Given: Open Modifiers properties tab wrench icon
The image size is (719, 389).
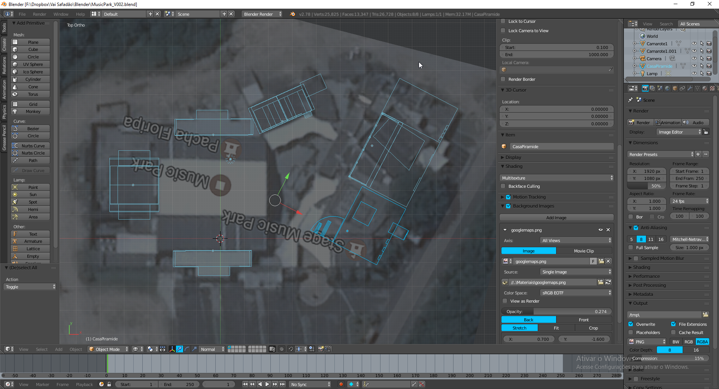Looking at the screenshot, I should (x=690, y=88).
